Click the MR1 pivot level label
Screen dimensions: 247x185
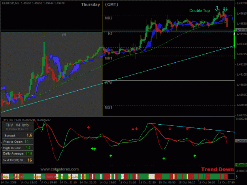[108, 58]
